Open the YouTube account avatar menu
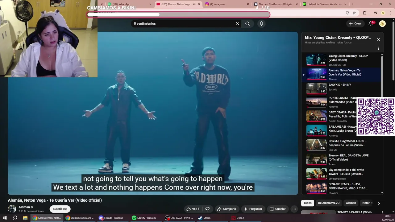The height and width of the screenshot is (222, 395). (x=382, y=23)
